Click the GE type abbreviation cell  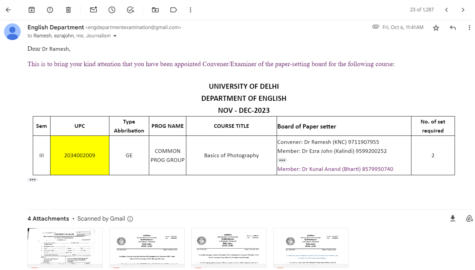tap(129, 155)
